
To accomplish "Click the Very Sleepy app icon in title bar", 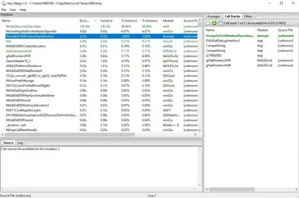I will [x=3, y=3].
